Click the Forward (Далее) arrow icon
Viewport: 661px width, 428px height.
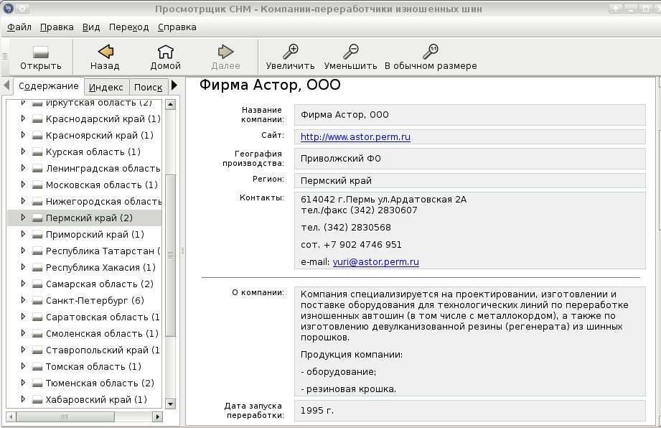pyautogui.click(x=225, y=52)
